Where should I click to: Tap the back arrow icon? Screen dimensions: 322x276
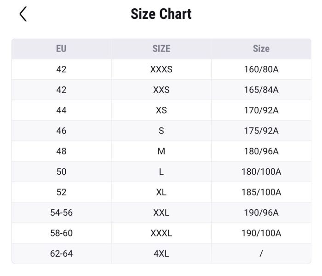point(23,14)
